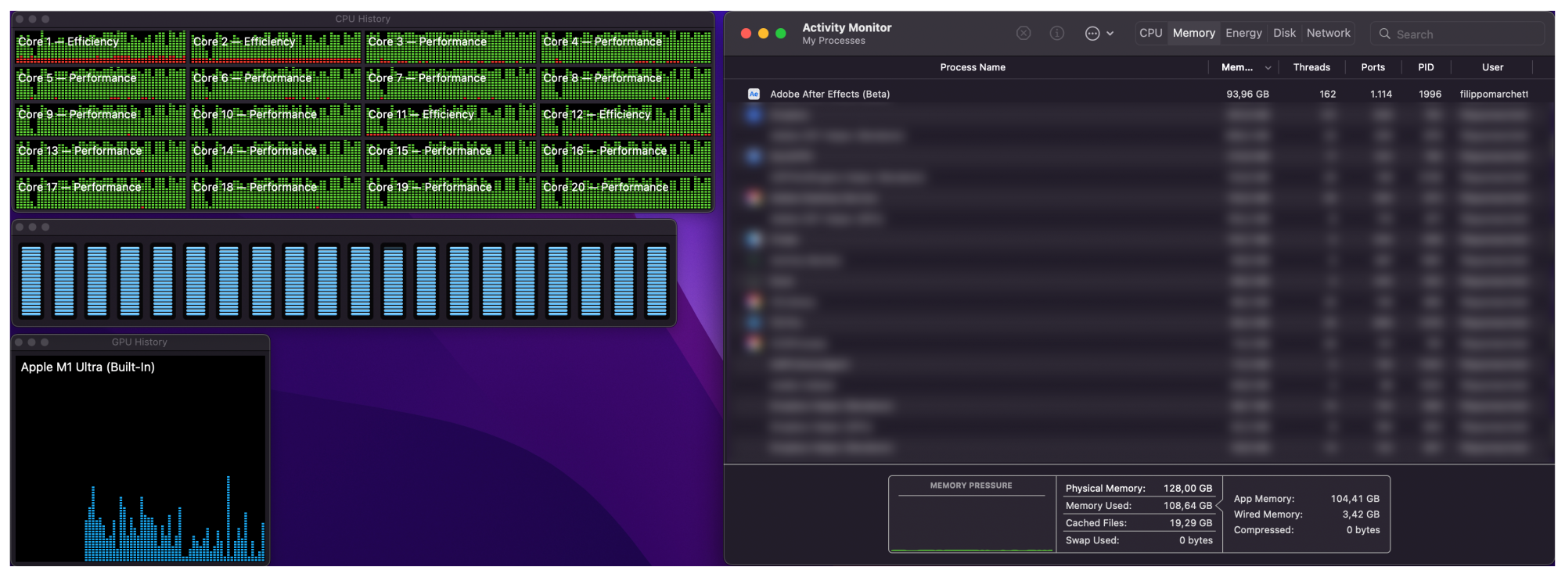Click the Physical Memory 128,00 GB value
Viewport: 1565px width, 577px height.
point(1187,488)
